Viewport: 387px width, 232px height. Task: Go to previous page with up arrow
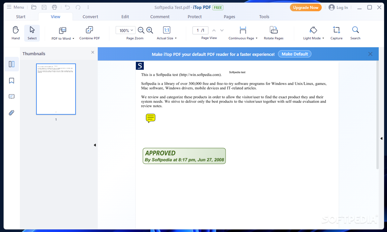[214, 30]
